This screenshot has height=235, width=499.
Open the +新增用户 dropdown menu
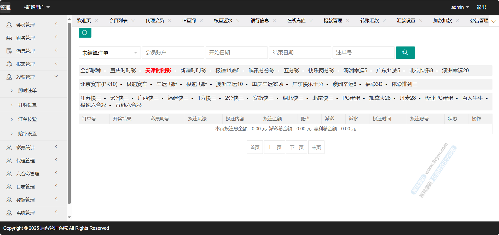pos(37,7)
